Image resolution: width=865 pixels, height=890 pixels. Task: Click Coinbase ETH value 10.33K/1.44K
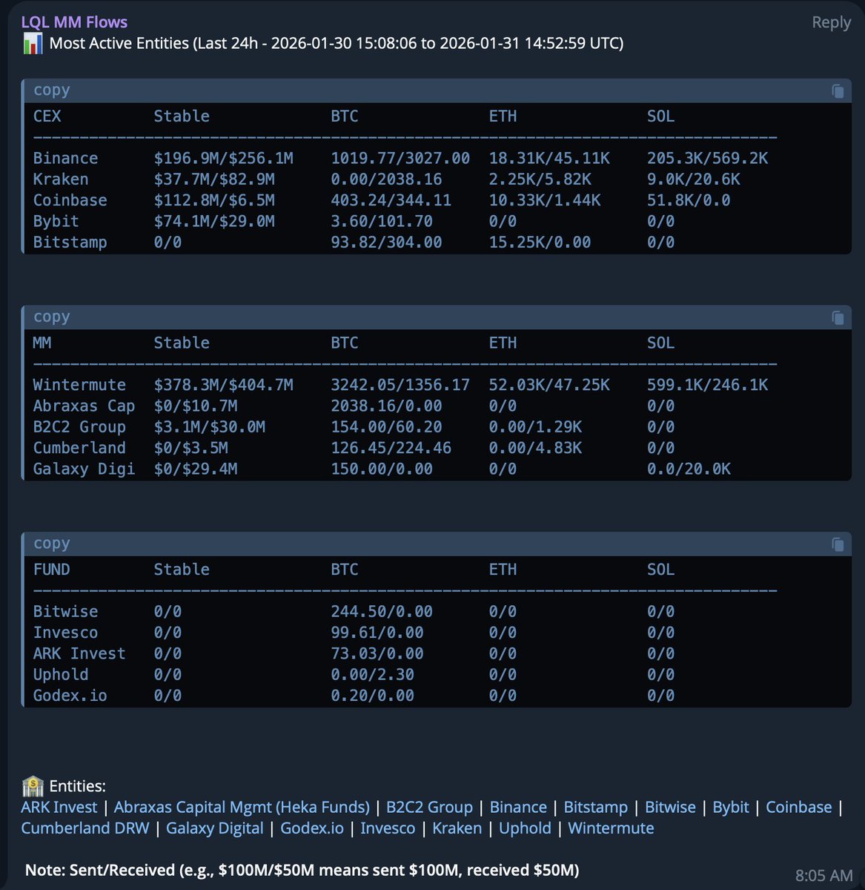pyautogui.click(x=545, y=200)
